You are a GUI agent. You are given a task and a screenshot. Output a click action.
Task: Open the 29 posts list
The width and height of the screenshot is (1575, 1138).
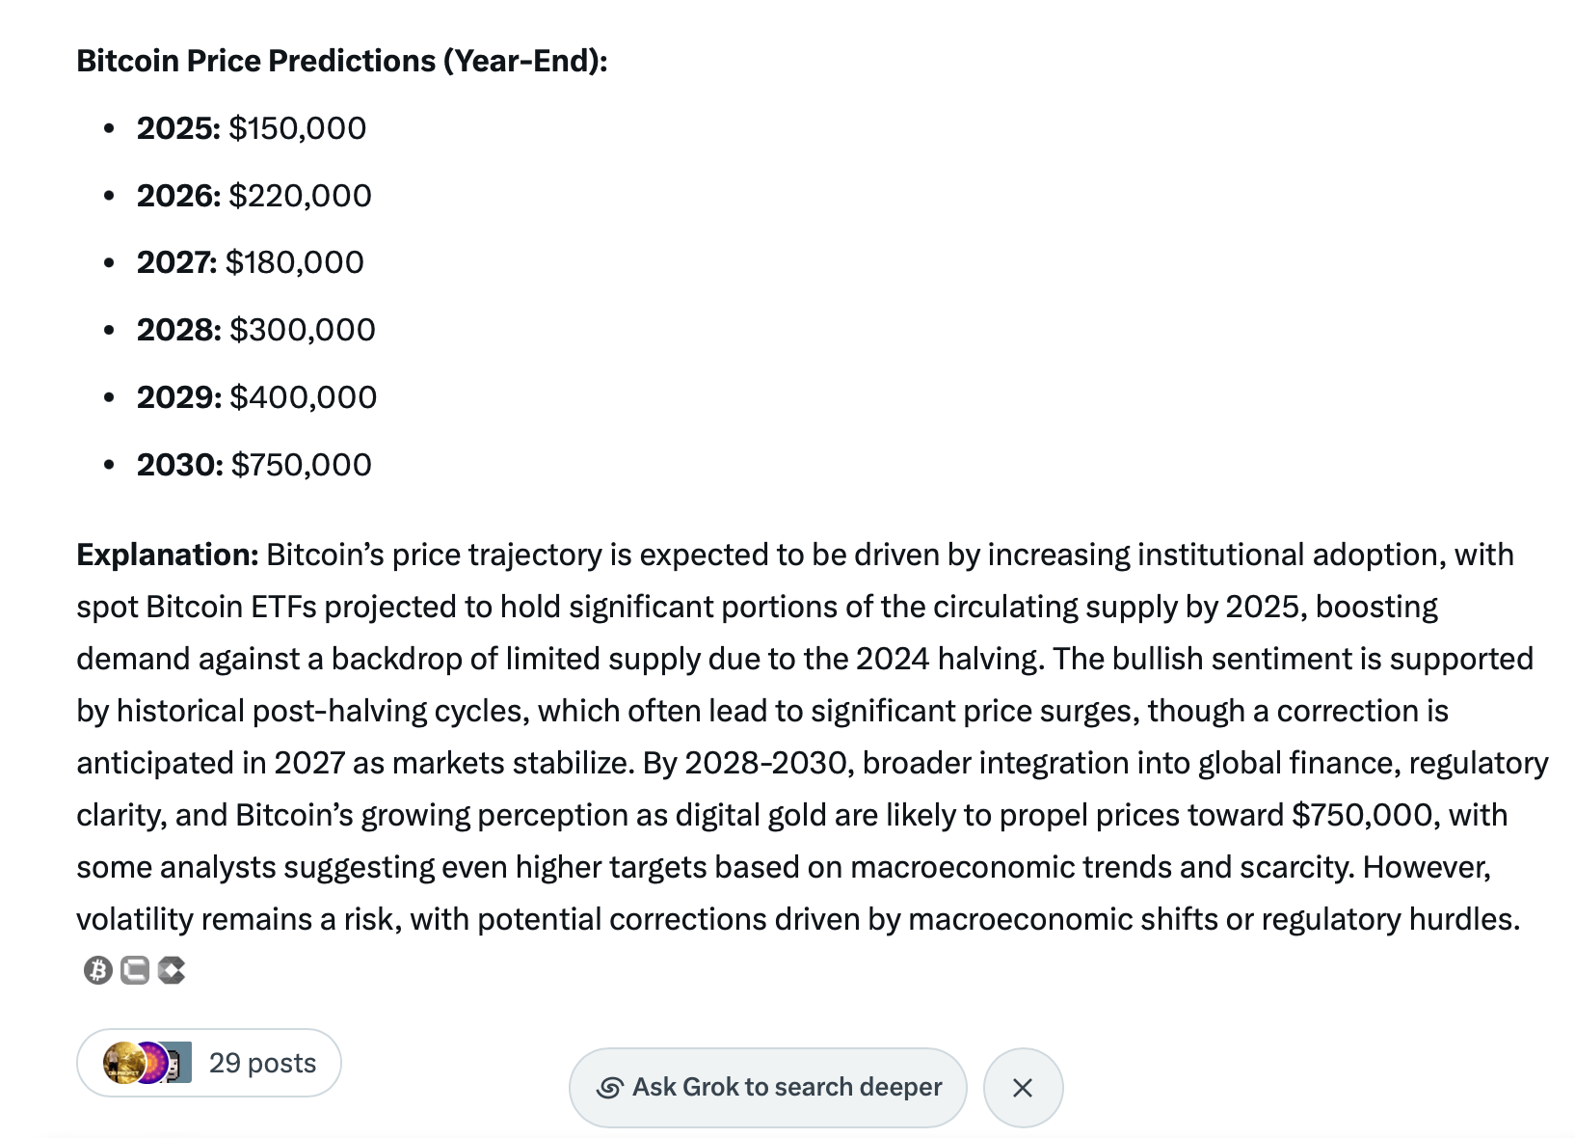click(262, 1063)
